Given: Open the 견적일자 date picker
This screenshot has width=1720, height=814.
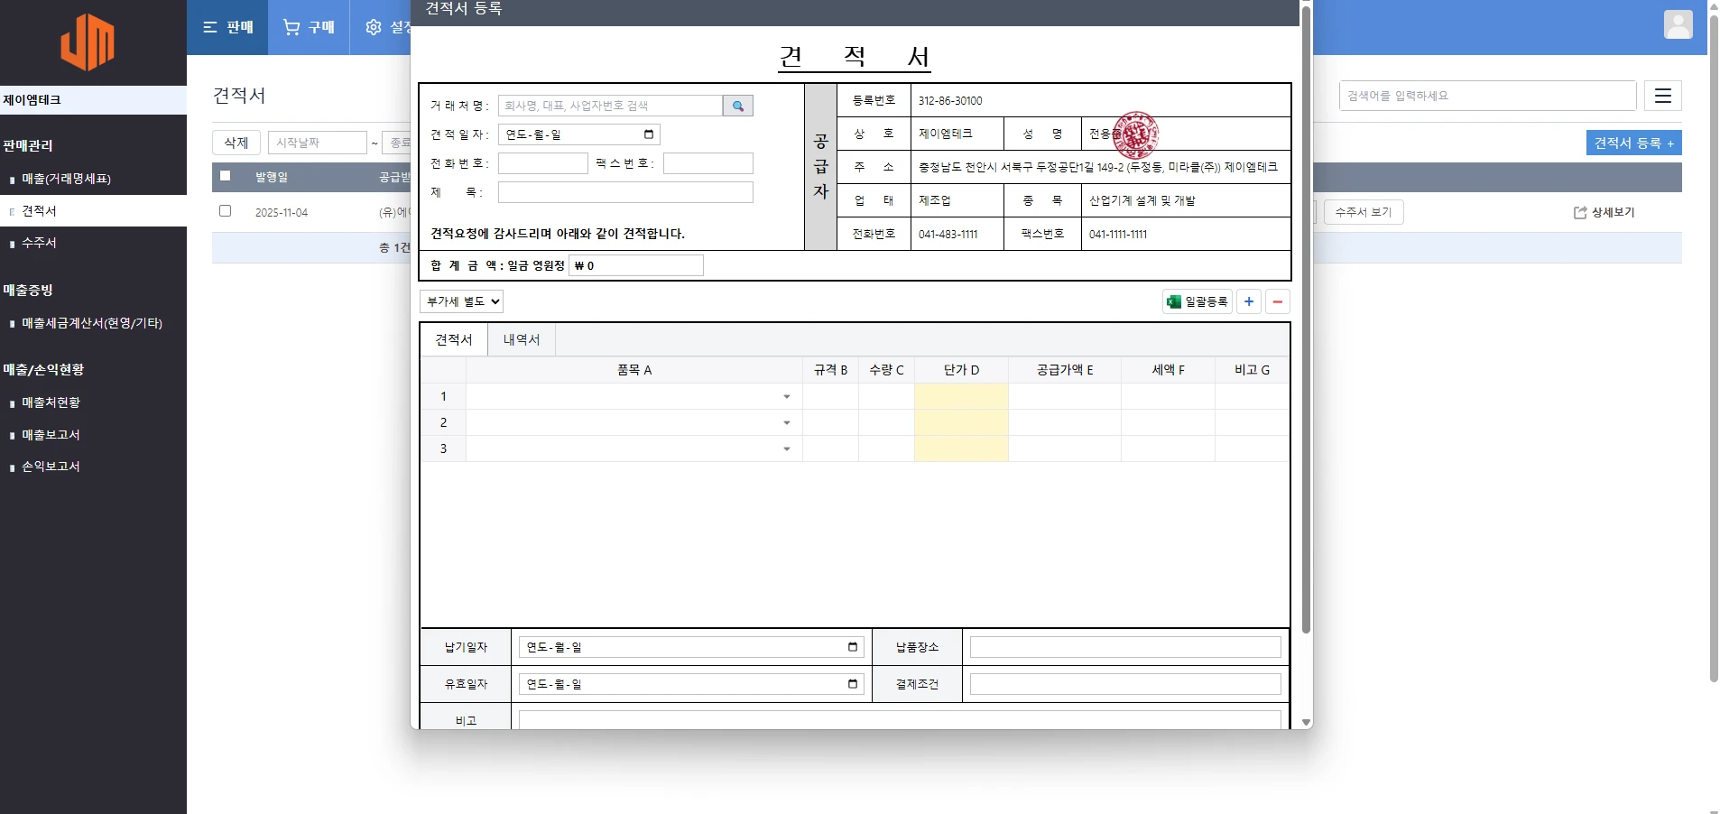Looking at the screenshot, I should tap(647, 134).
